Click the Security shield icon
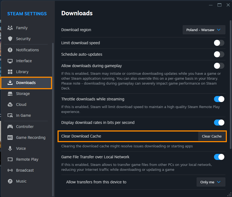This screenshot has width=232, height=197. [10, 39]
